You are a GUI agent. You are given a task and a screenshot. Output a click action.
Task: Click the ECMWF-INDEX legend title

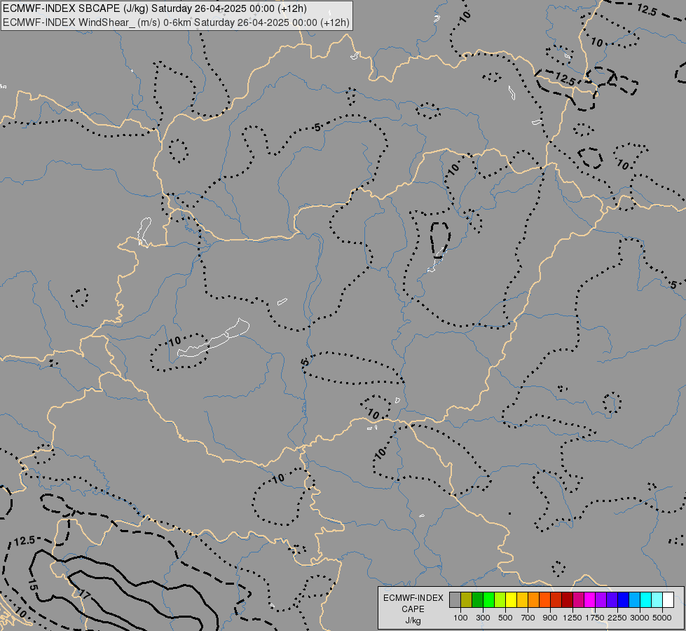tap(413, 598)
